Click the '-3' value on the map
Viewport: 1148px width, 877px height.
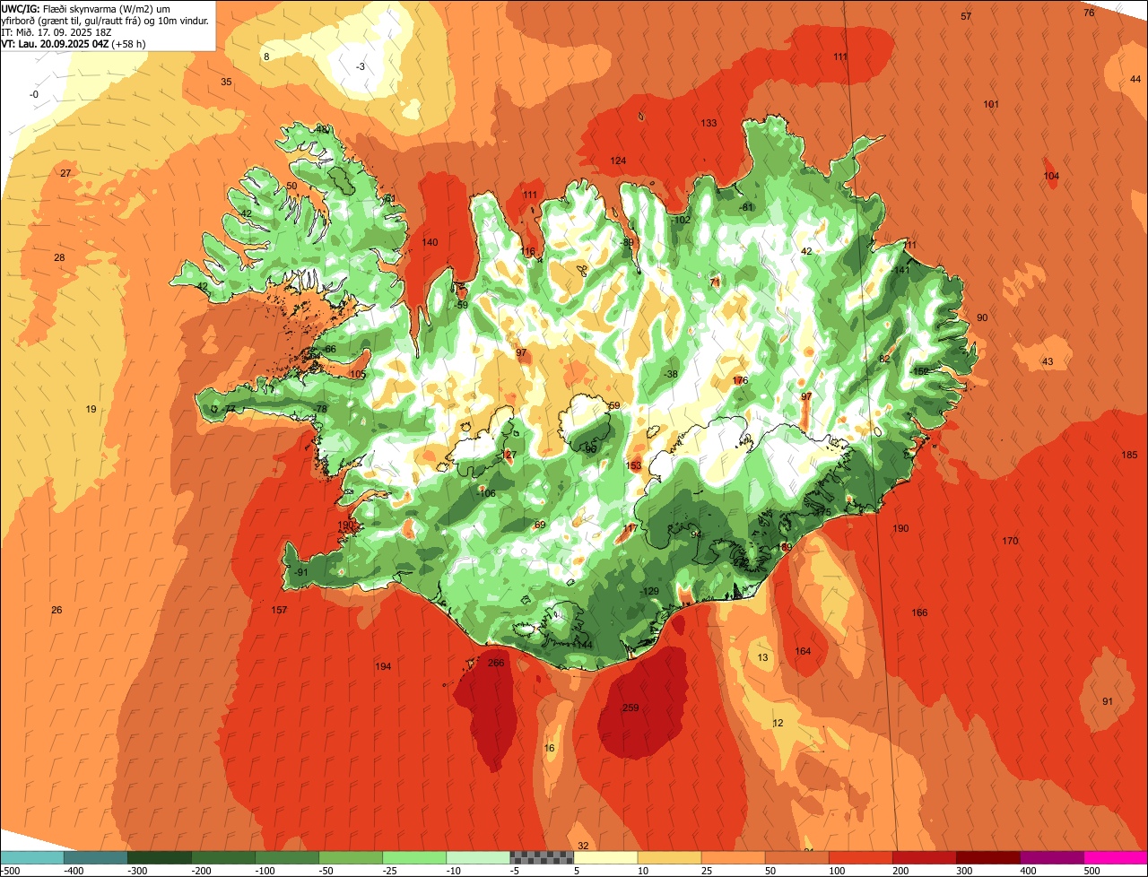pyautogui.click(x=360, y=67)
